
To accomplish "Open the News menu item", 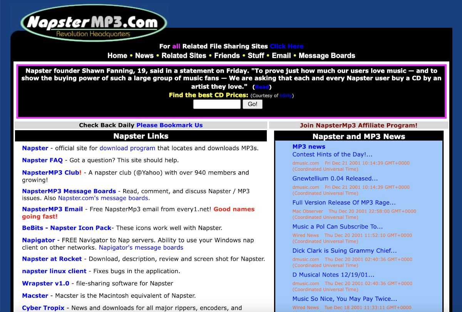I will (144, 55).
